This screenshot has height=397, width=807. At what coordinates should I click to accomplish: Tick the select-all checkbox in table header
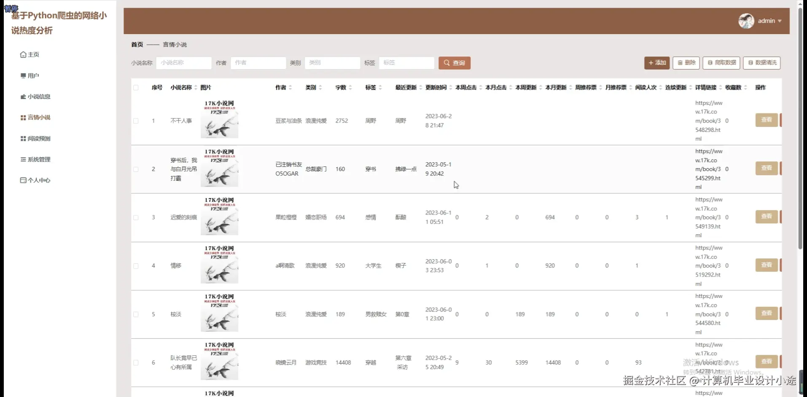coord(136,88)
